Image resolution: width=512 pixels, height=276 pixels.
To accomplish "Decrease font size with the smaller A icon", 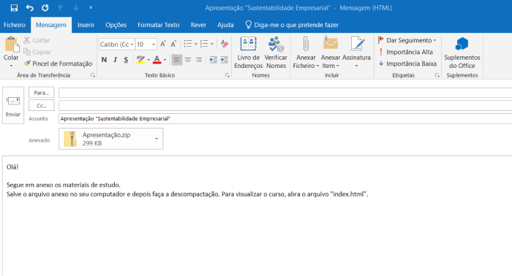I will click(x=173, y=44).
